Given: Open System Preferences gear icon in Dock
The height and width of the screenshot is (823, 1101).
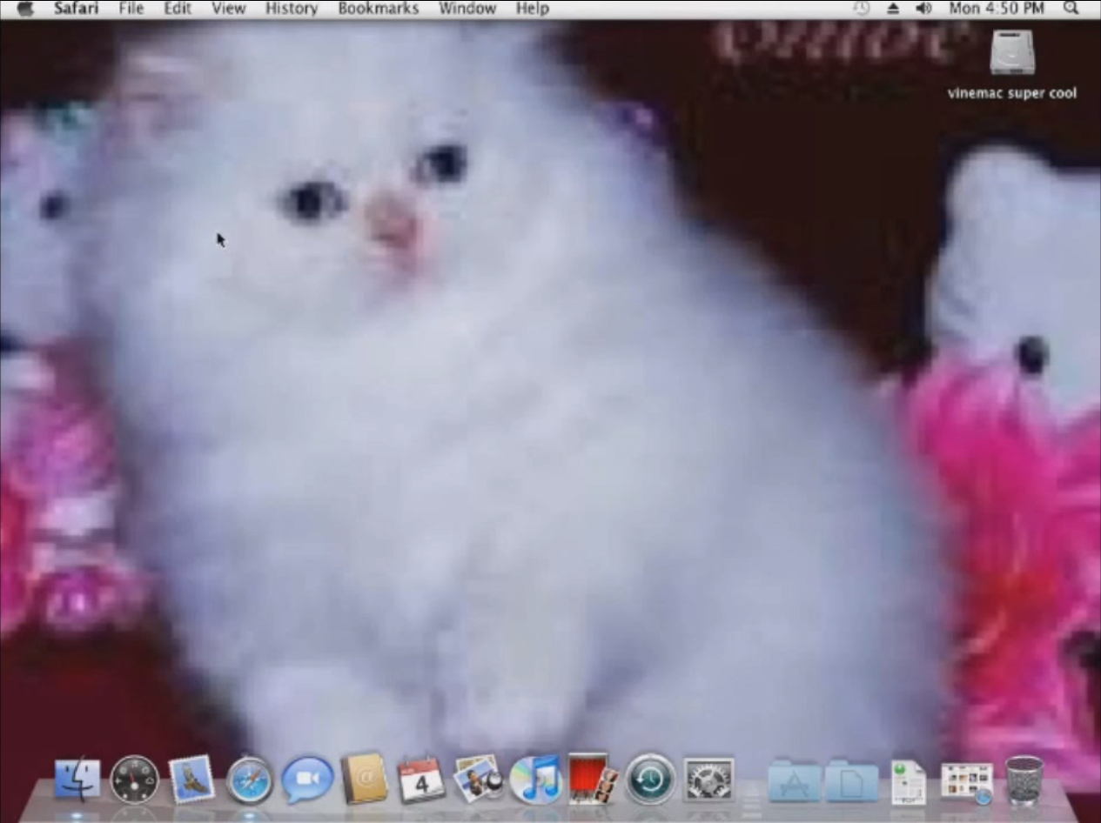Looking at the screenshot, I should (x=708, y=780).
